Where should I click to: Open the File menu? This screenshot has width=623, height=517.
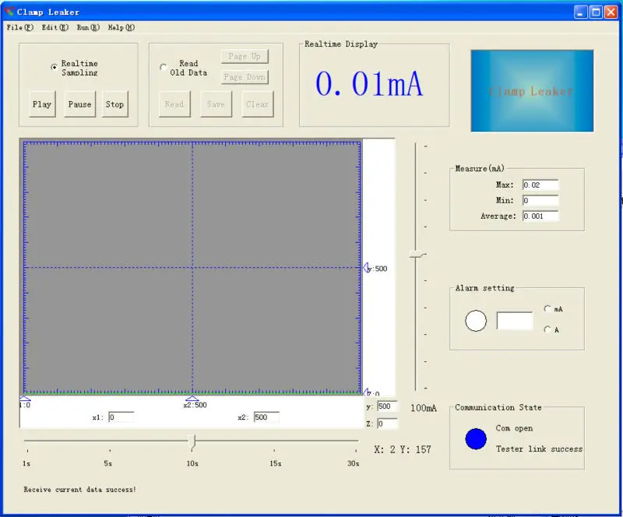tap(20, 27)
